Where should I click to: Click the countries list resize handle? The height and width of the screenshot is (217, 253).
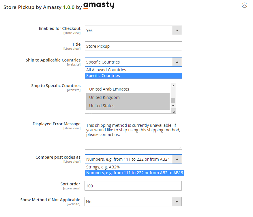tap(174, 112)
